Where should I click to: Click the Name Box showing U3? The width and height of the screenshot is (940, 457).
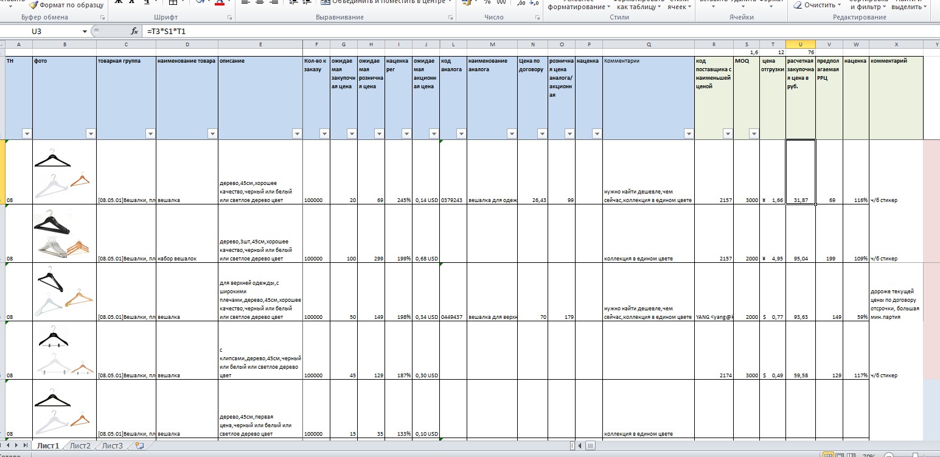point(41,31)
